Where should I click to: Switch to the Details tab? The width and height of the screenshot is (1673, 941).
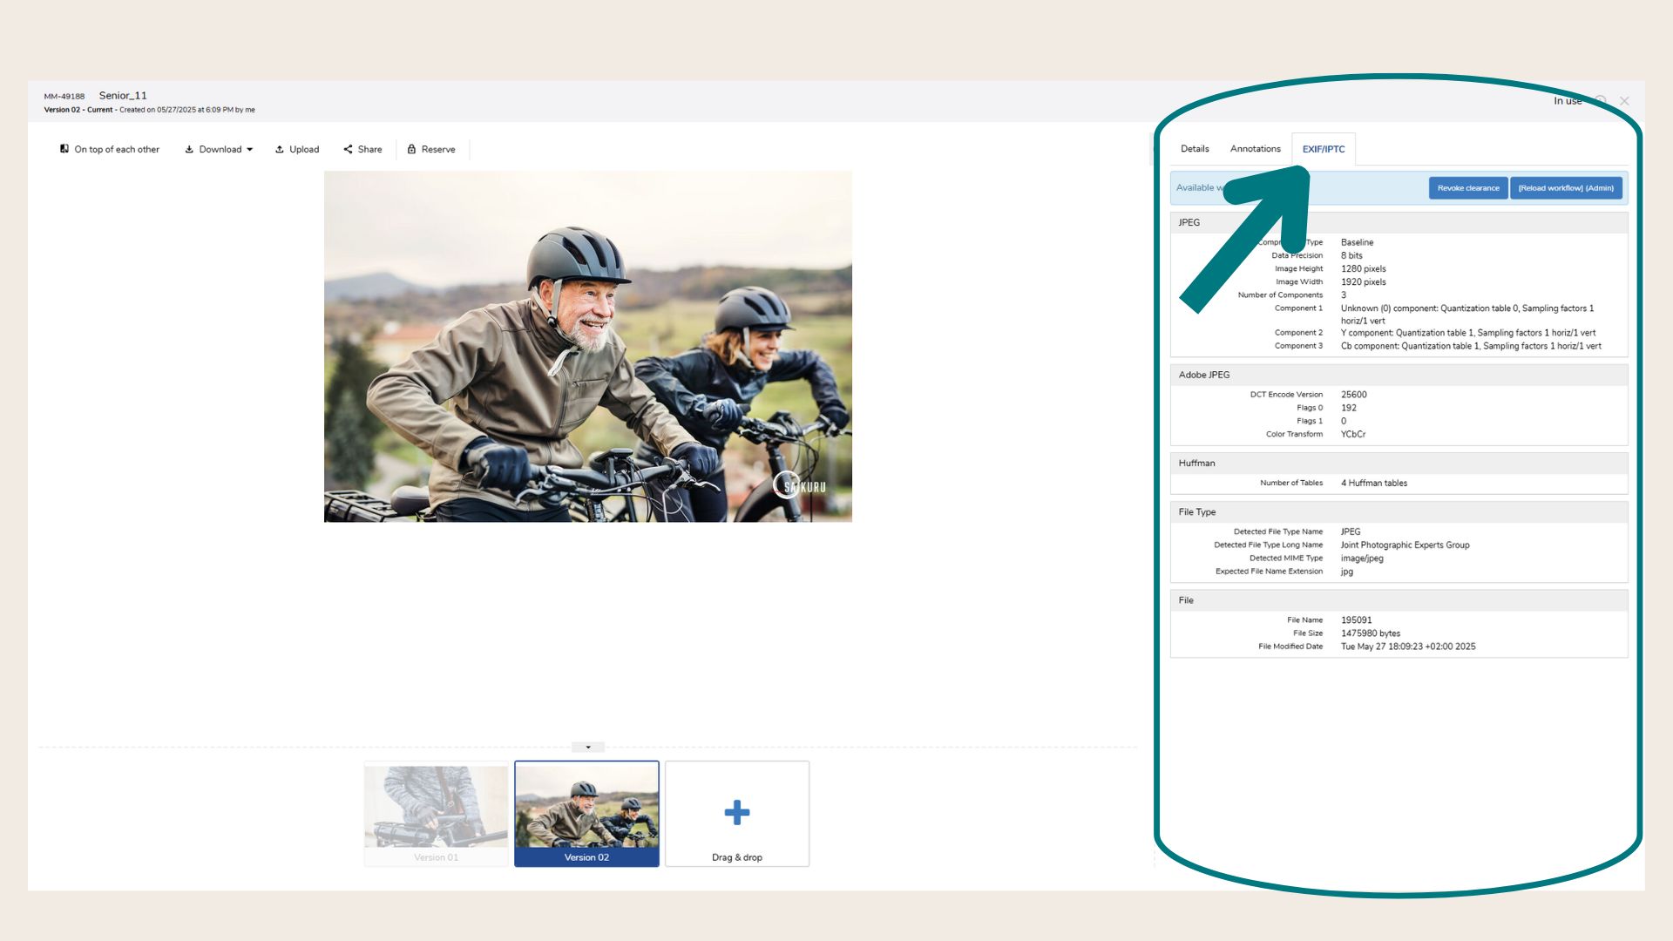(1194, 149)
